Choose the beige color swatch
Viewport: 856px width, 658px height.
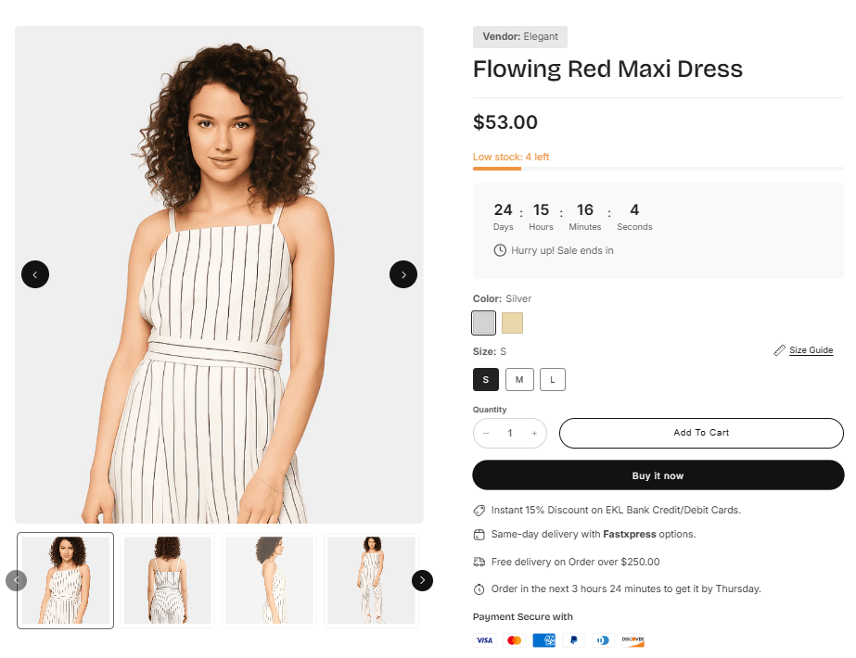[513, 323]
